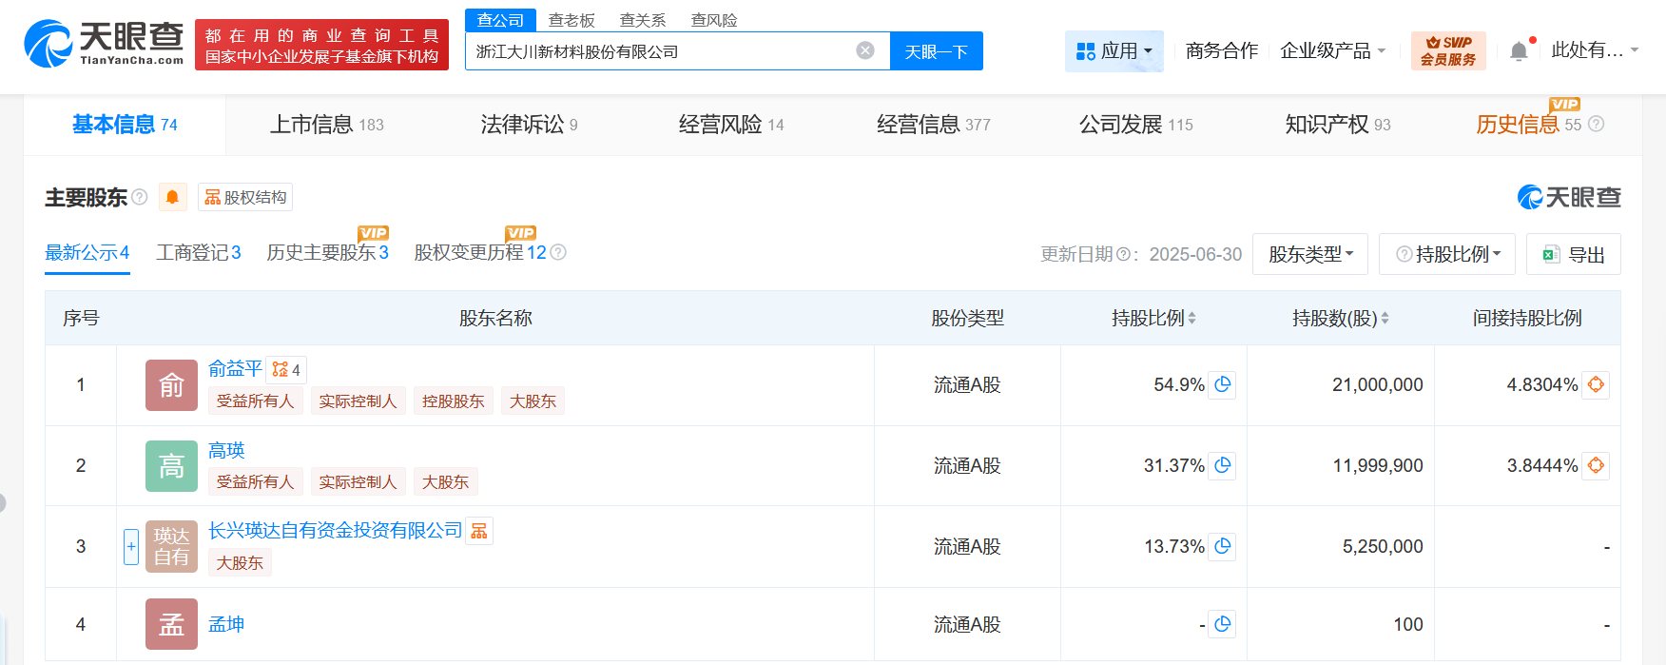This screenshot has height=665, width=1666.
Task: Click 21,000,000 shares value
Action: 1378,384
